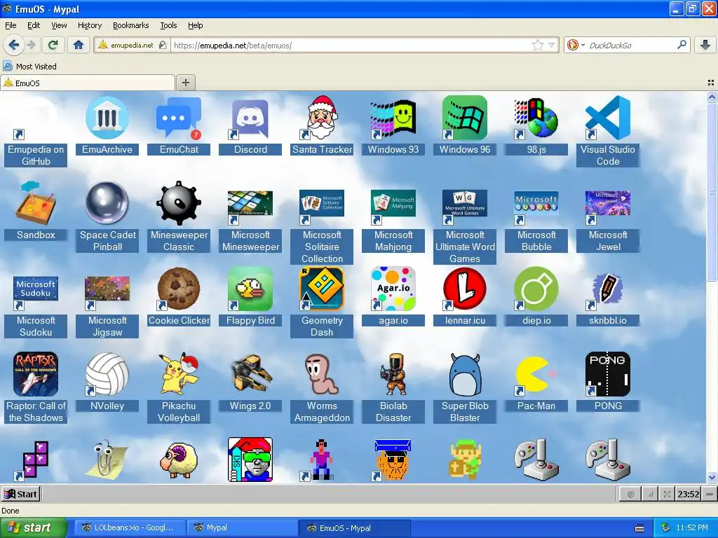Expand the URL bar history dropdown

coord(551,45)
